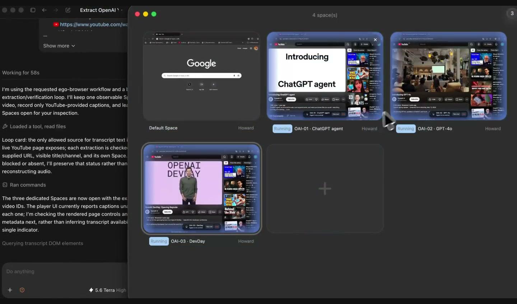The image size is (517, 304).
Task: Start a new chat with the compose icon
Action: point(68,10)
